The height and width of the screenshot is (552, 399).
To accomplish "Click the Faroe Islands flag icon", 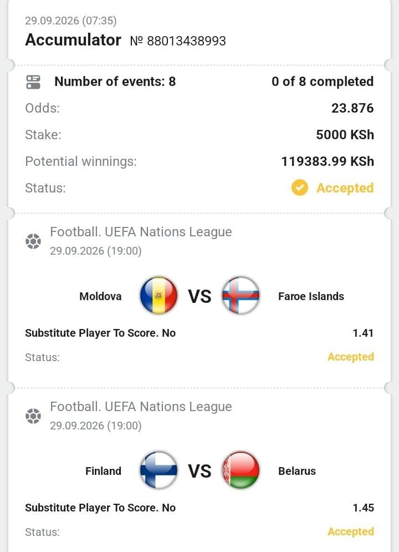I will coord(241,295).
